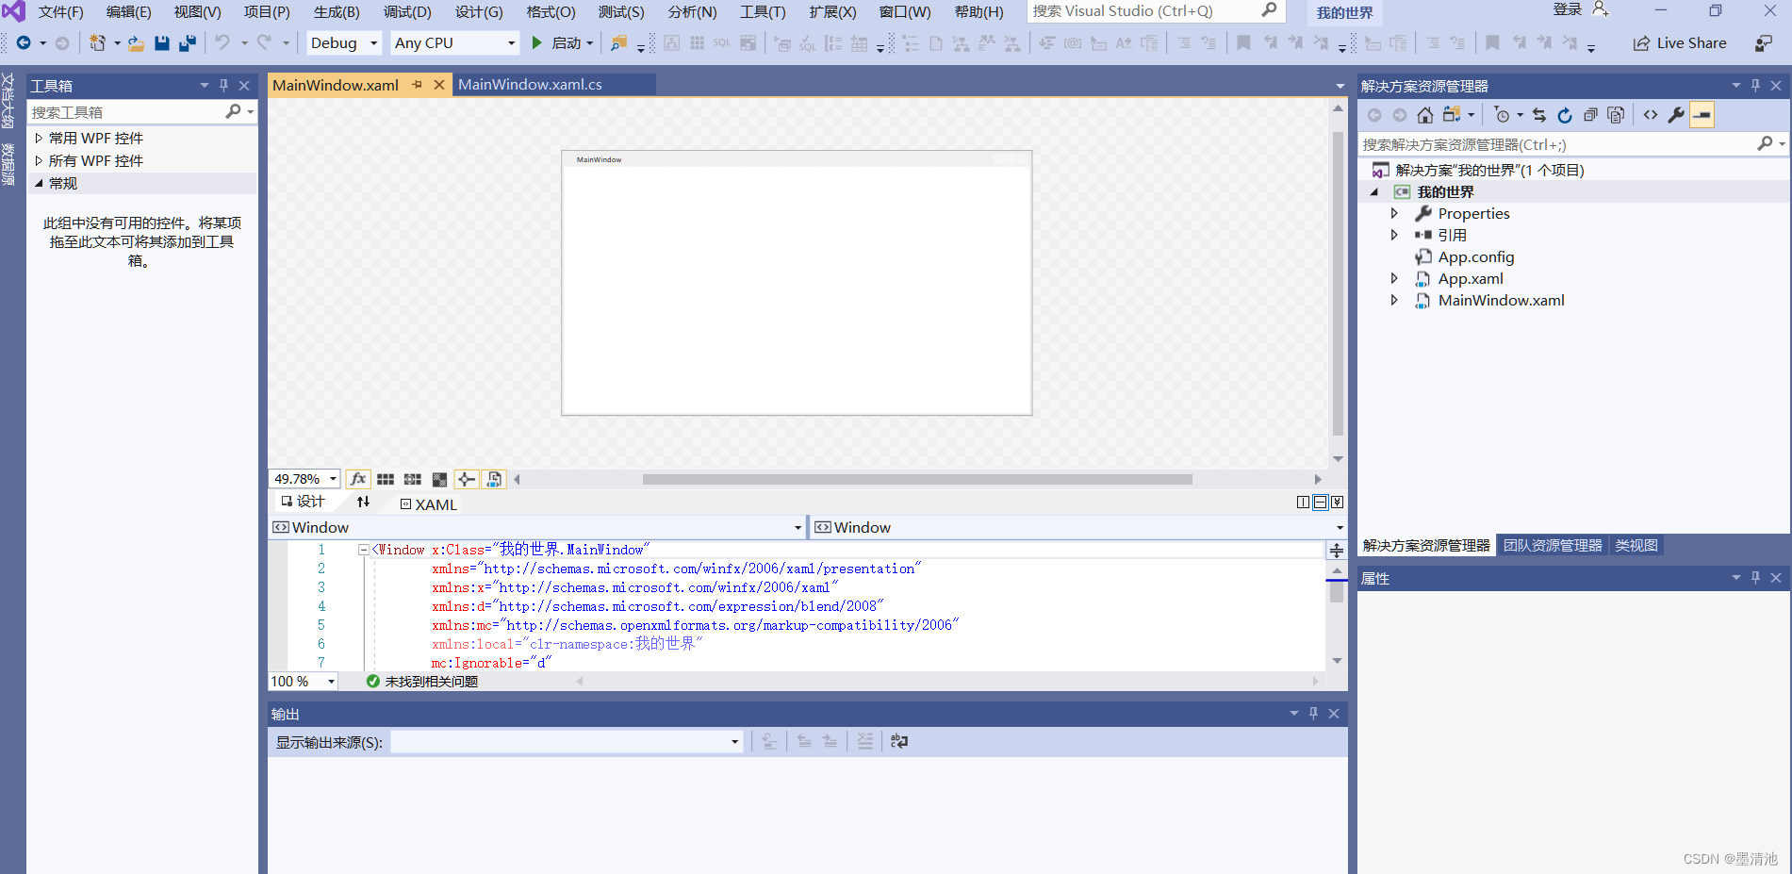The image size is (1792, 874).
Task: Click the switch views icon in Solution Explorer
Action: click(1452, 115)
